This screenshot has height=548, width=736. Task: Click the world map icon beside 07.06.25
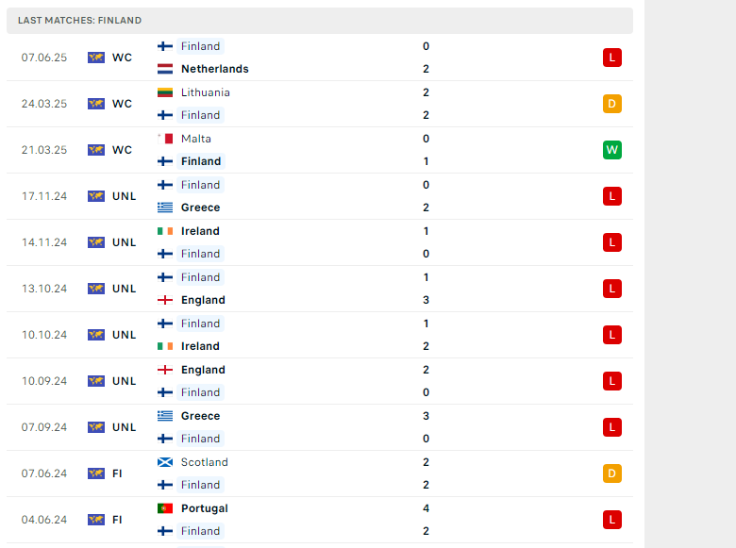[x=96, y=58]
